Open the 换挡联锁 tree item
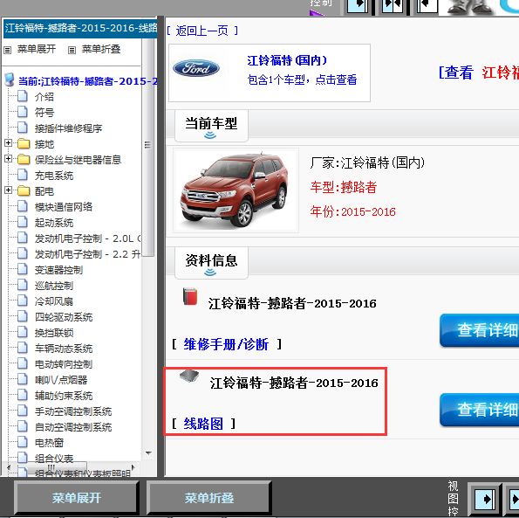The width and height of the screenshot is (519, 518). tap(54, 333)
